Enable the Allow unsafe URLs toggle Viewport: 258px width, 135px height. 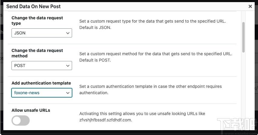pos(21,121)
